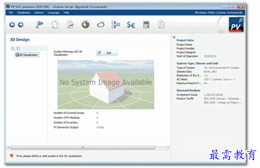Screen dimensions: 260x168
Task: Open Financial Analysis dollar-euro icon
Action: pos(131,25)
